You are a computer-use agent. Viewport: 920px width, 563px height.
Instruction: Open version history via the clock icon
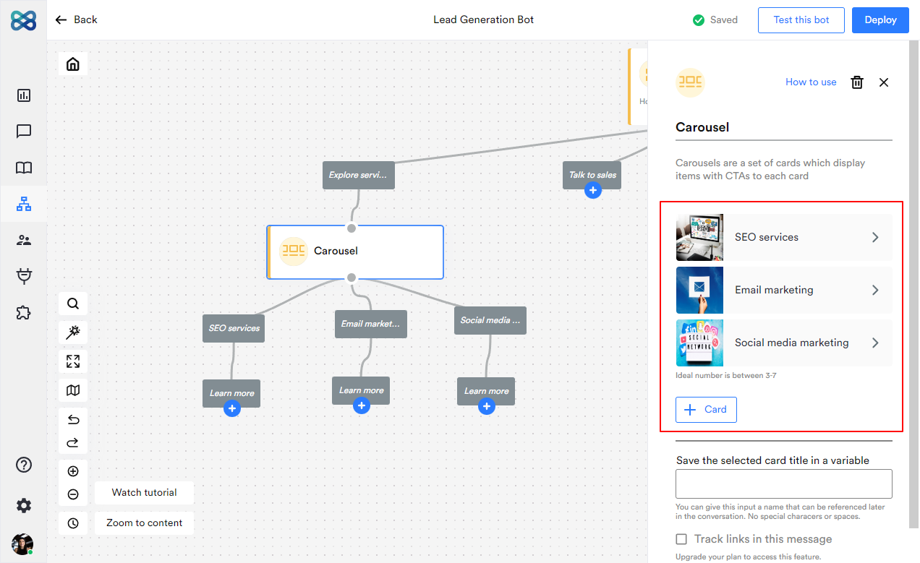tap(72, 523)
